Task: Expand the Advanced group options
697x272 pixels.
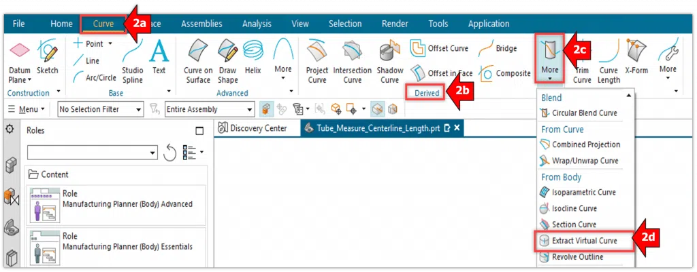Action: tap(291, 92)
